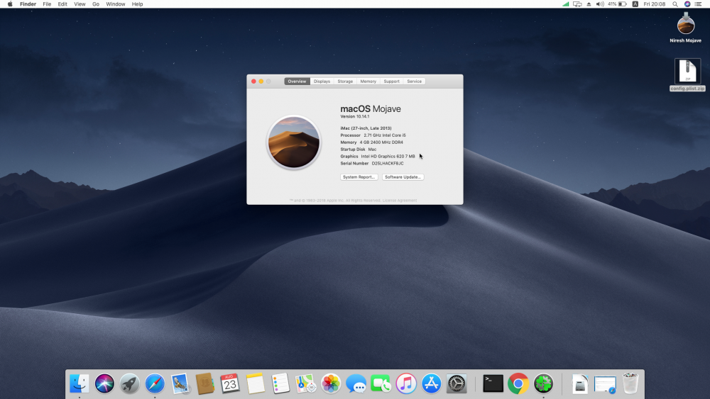Switch to the Displays tab

click(322, 82)
